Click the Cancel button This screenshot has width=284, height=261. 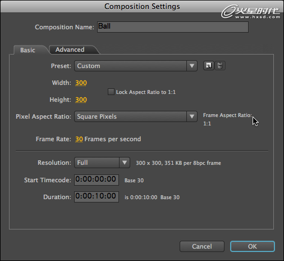(x=202, y=246)
